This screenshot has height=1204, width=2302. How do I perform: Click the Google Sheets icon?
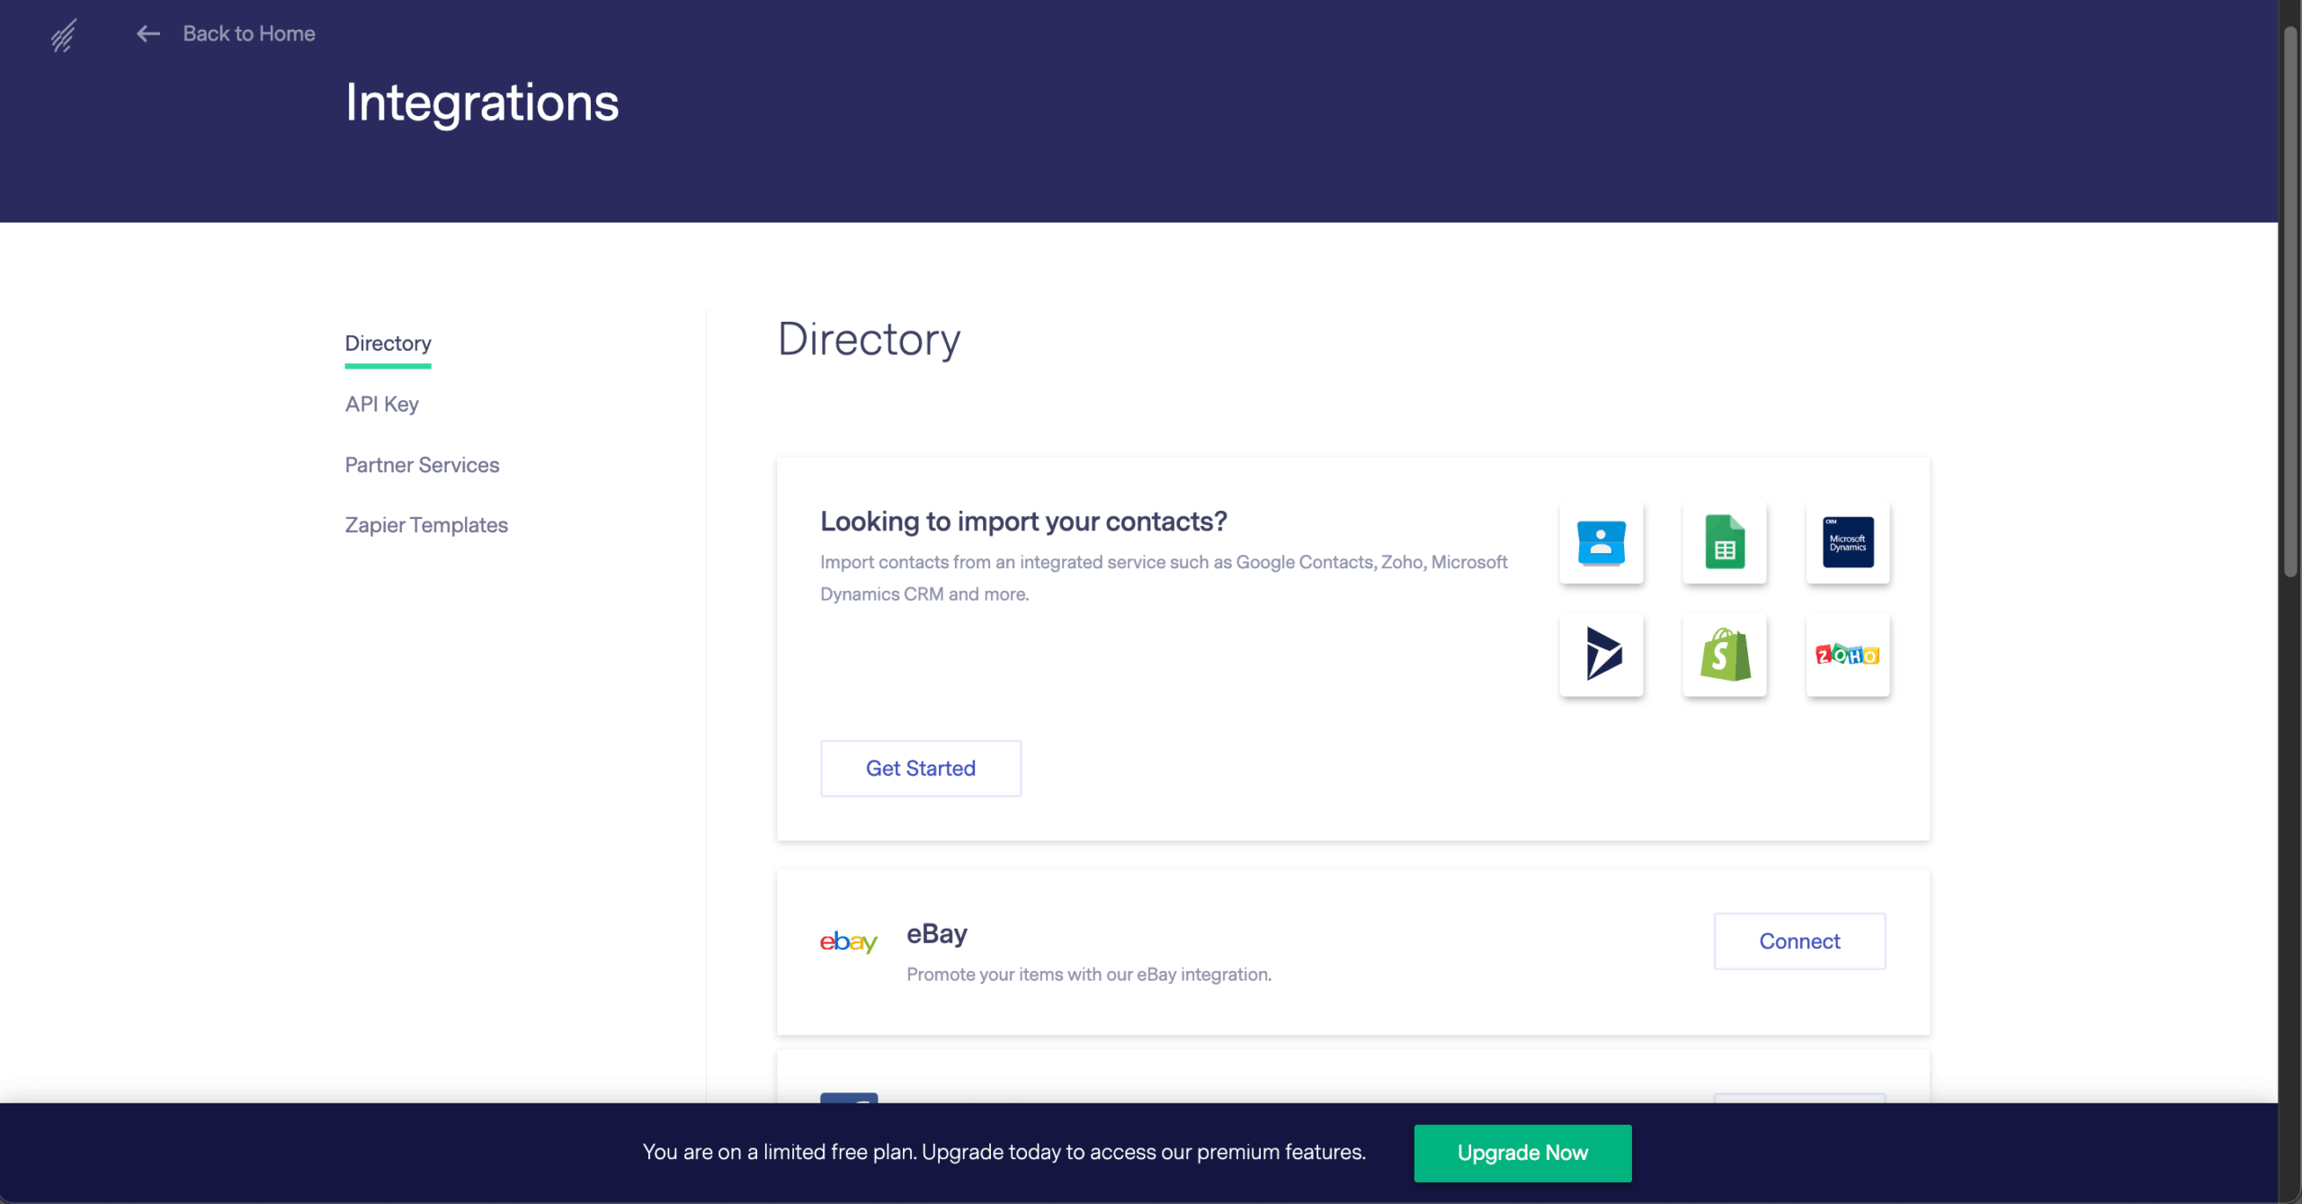point(1724,542)
